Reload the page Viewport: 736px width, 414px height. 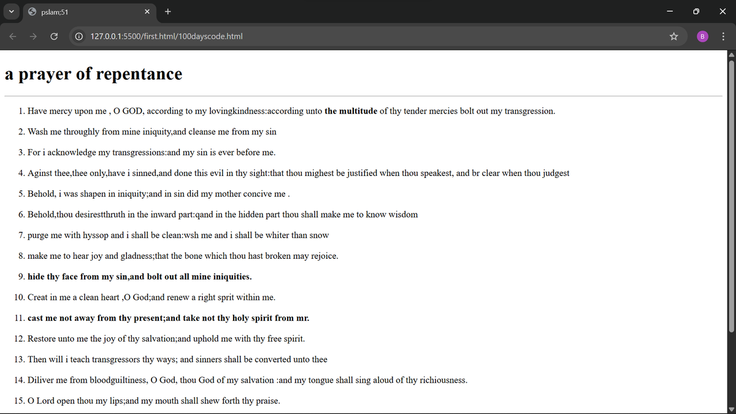[x=54, y=36]
